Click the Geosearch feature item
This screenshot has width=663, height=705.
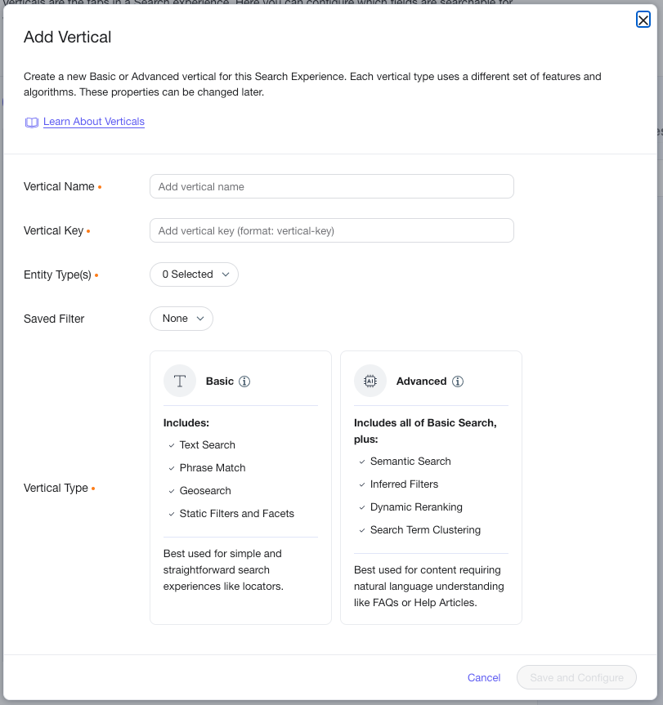(199, 490)
